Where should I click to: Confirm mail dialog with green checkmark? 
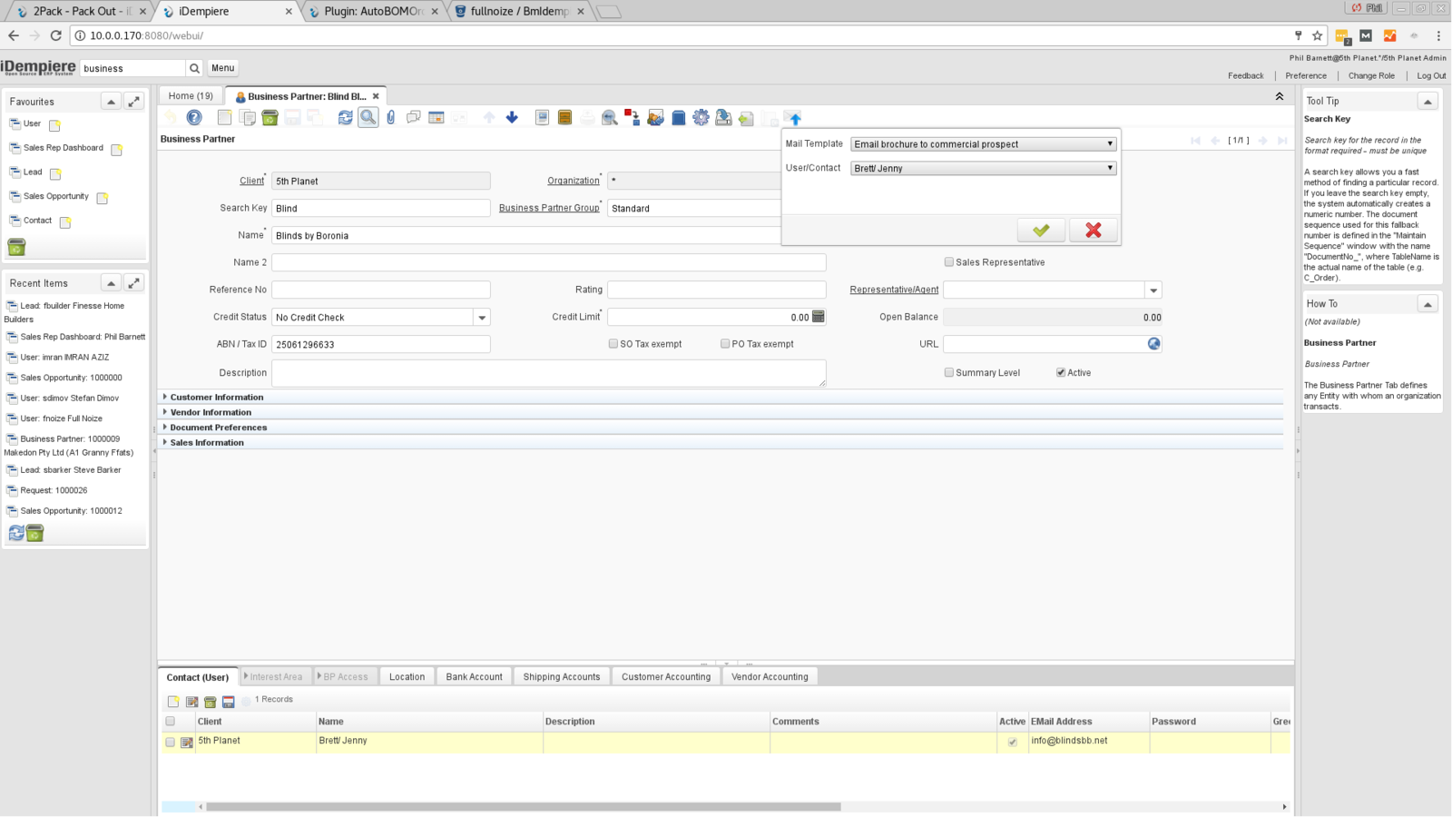[1041, 231]
